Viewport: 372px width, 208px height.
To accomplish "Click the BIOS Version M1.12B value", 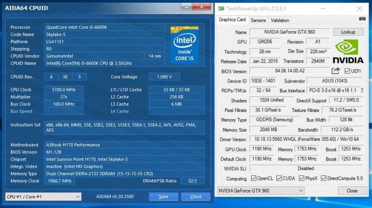I will [x=54, y=152].
